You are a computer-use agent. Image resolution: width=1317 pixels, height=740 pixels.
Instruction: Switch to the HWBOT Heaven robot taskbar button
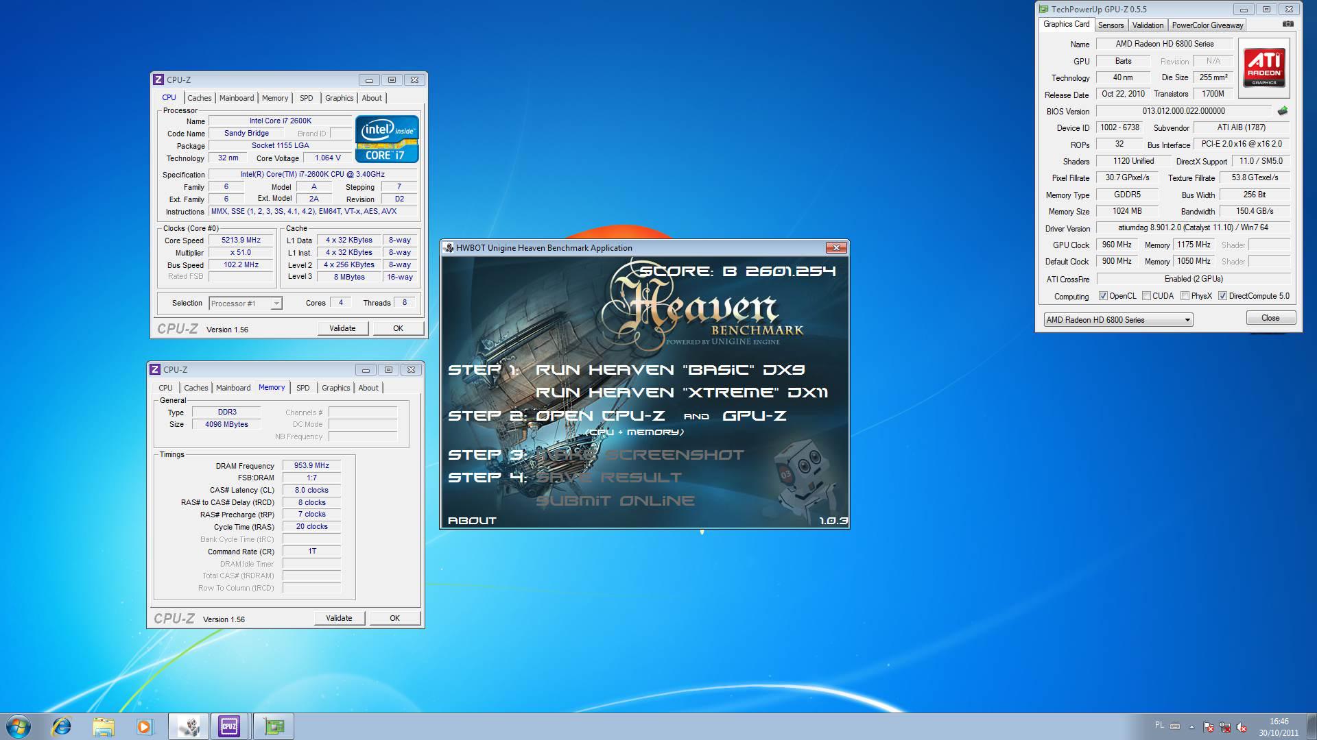click(189, 726)
